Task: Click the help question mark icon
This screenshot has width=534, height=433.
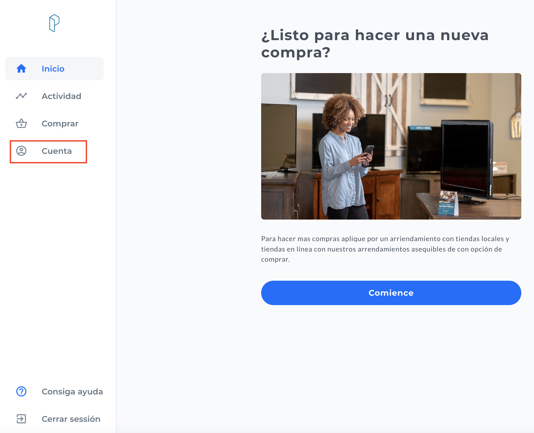Action: coord(21,391)
